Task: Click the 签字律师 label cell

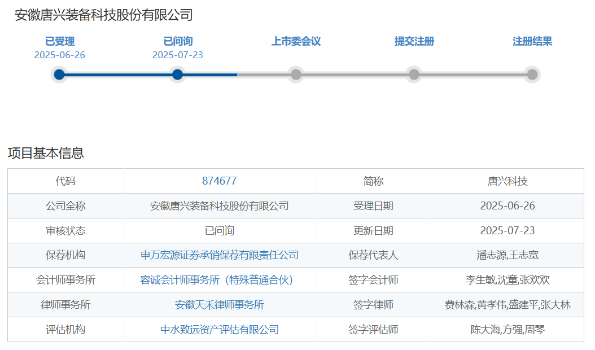Action: (x=373, y=304)
